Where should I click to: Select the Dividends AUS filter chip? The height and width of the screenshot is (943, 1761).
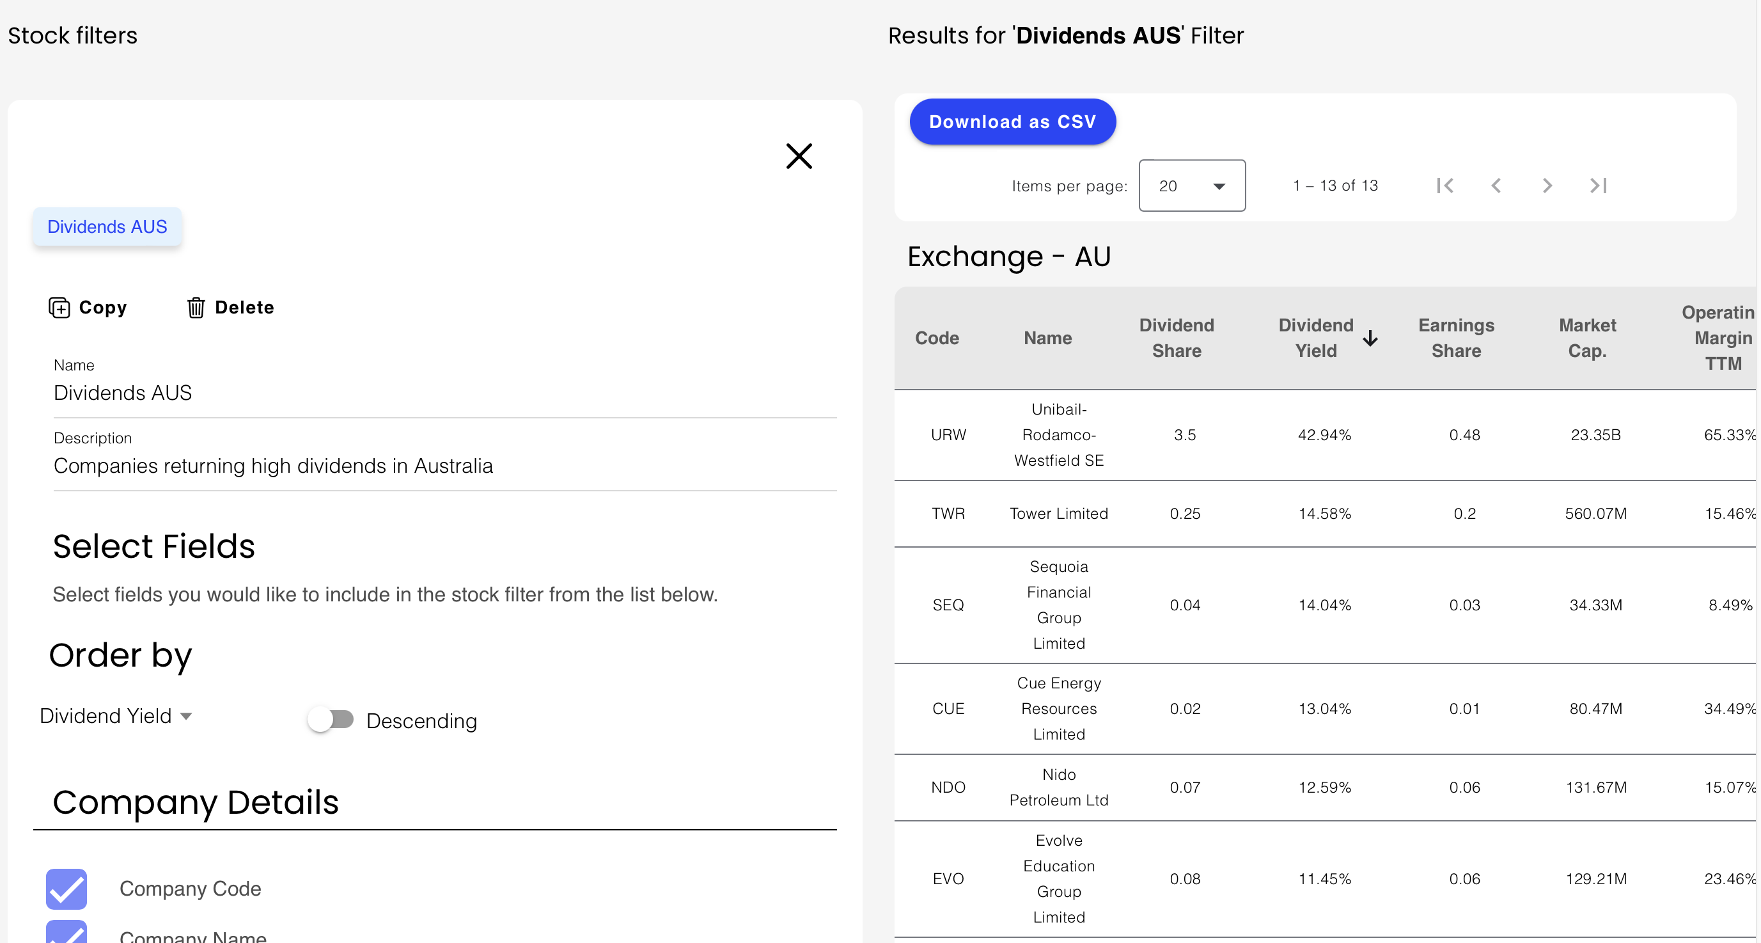[x=107, y=226]
